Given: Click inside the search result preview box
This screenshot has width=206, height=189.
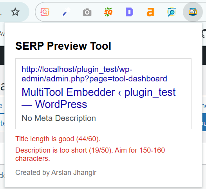Looking at the screenshot, I should coord(103,94).
